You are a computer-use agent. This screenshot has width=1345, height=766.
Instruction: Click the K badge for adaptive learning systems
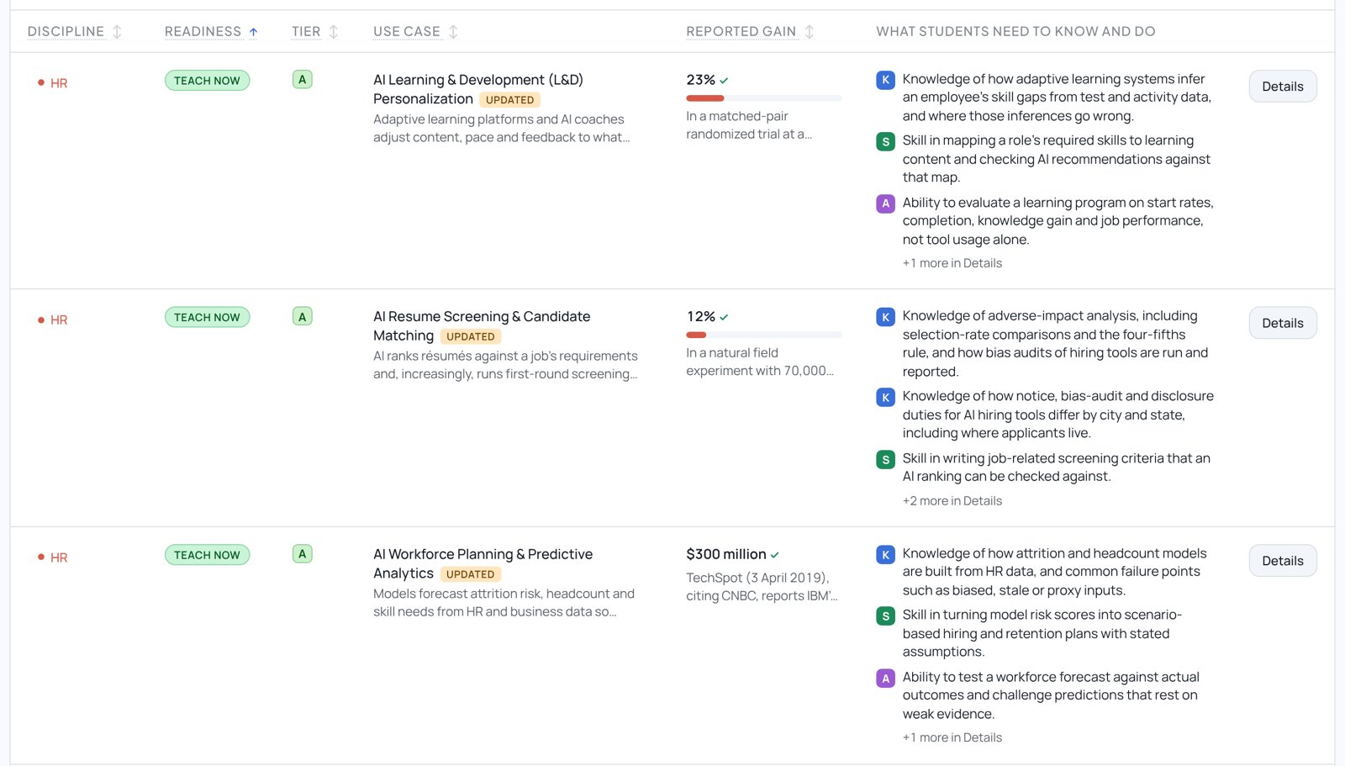tap(885, 80)
